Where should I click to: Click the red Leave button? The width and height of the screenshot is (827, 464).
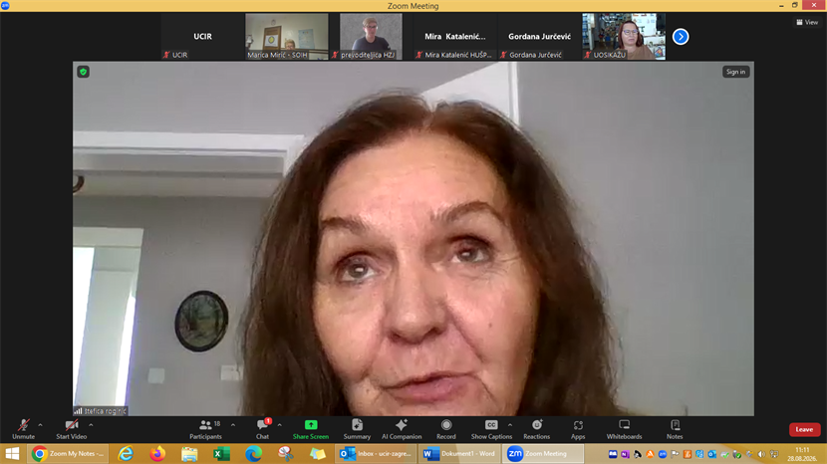coord(804,430)
